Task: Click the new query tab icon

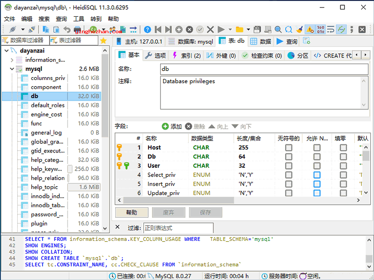Action: coord(306,41)
